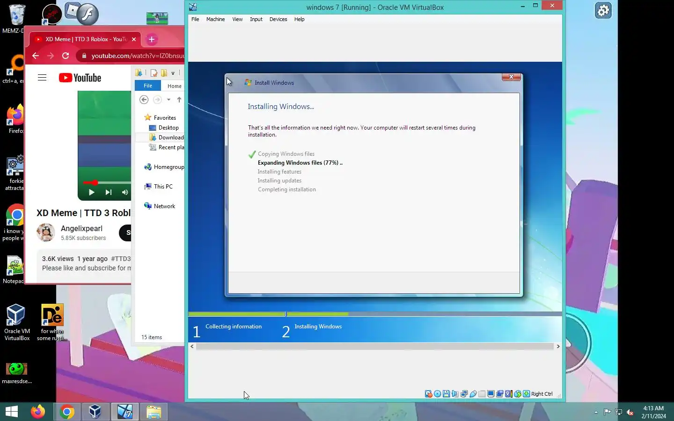Open the YouTube hamburger guide menu

tap(42, 78)
